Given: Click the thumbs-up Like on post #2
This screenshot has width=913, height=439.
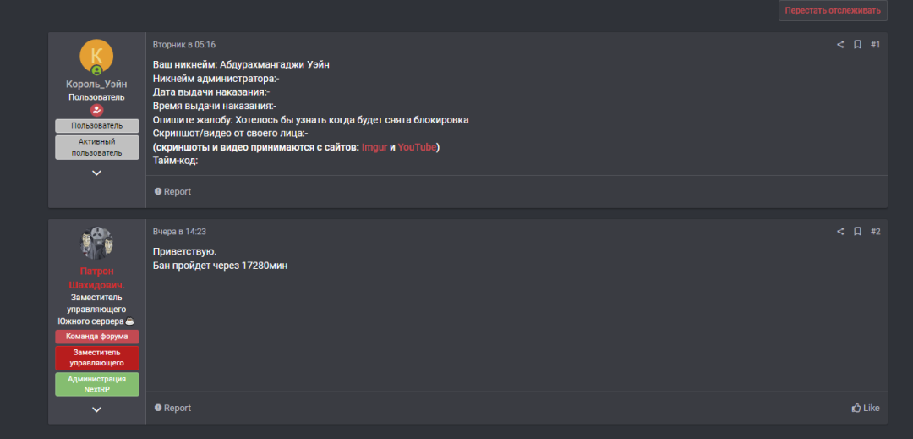Looking at the screenshot, I should (x=866, y=409).
